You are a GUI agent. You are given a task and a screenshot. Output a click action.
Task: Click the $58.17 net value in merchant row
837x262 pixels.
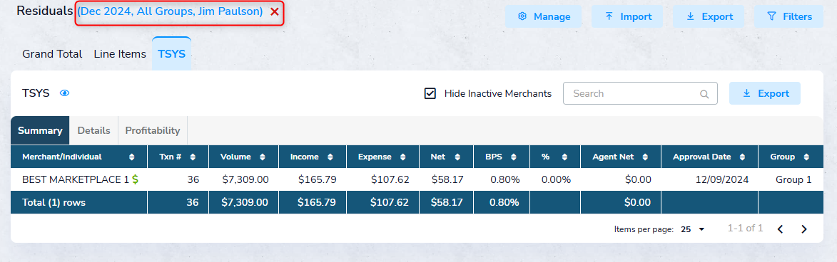447,180
